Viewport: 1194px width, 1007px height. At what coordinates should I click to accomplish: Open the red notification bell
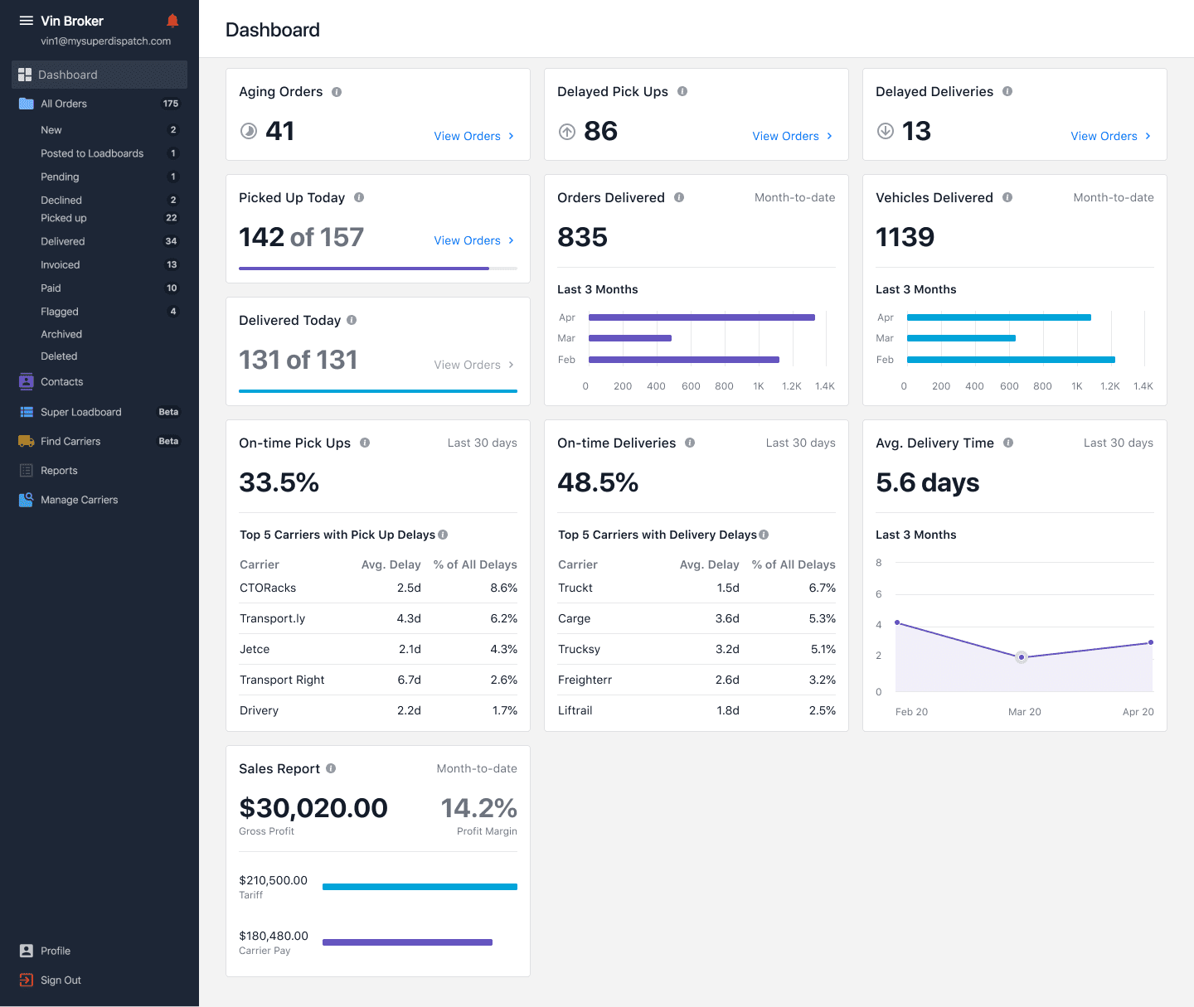(x=172, y=21)
